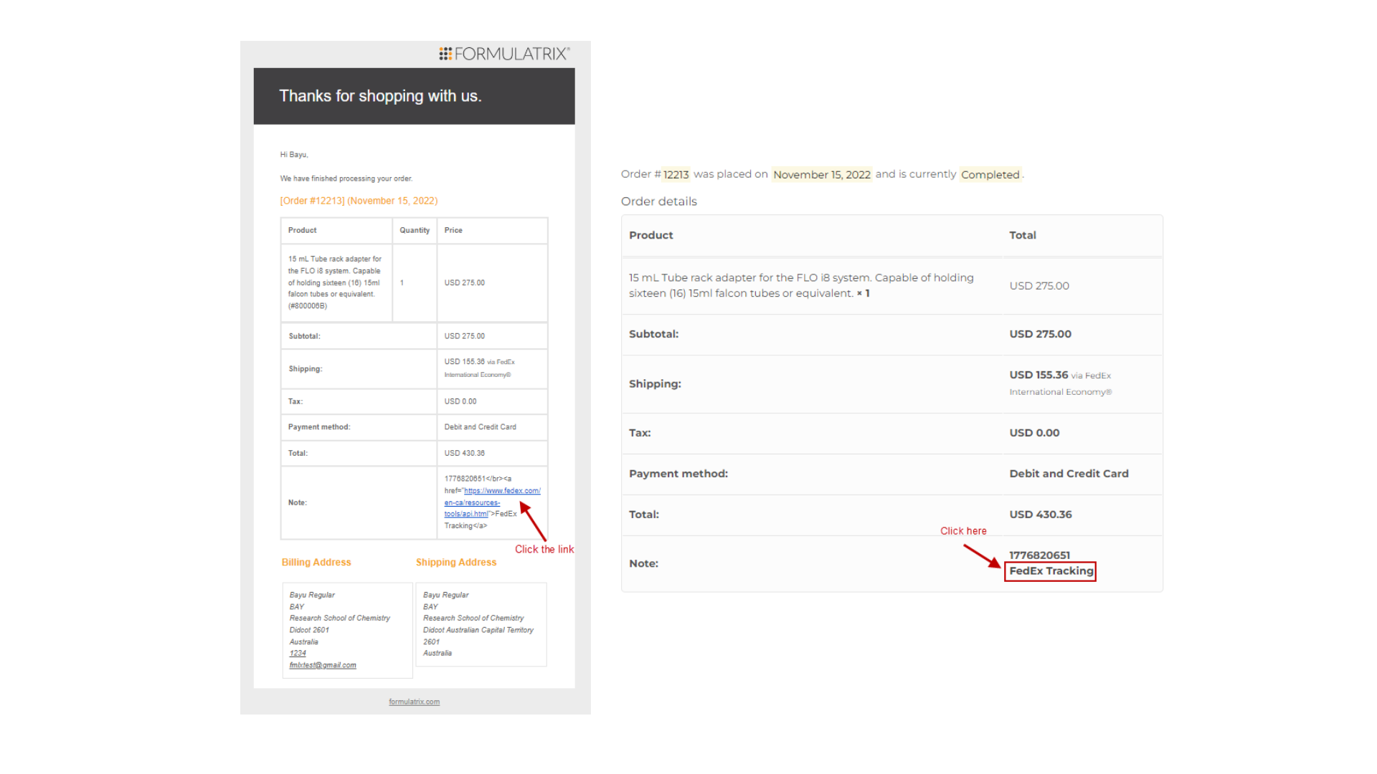Click the fmlxtest@gmail.com email address
The width and height of the screenshot is (1377, 774).
323,665
